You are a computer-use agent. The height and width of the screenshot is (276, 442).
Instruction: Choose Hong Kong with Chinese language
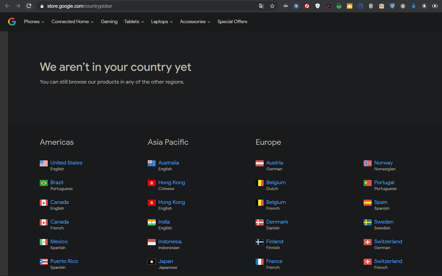tap(172, 182)
